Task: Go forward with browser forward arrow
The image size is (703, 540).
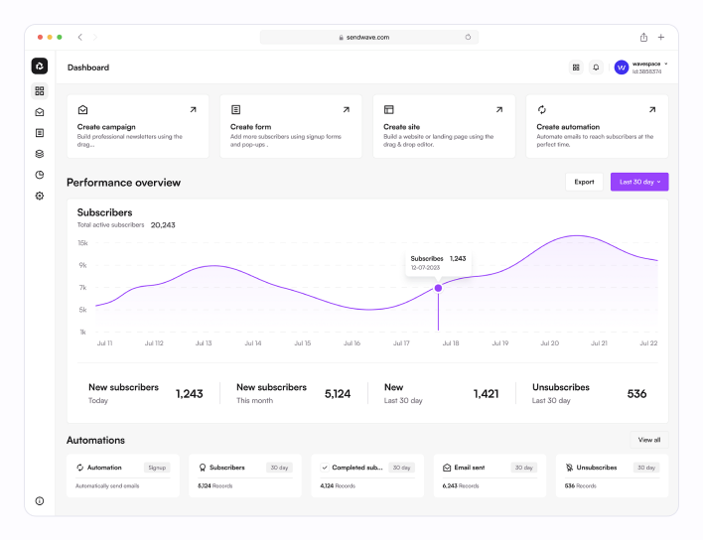Action: click(95, 37)
